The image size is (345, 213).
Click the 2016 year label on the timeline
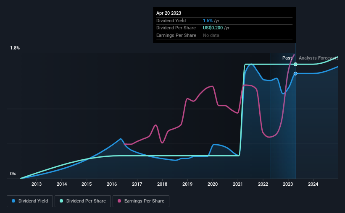click(x=112, y=184)
